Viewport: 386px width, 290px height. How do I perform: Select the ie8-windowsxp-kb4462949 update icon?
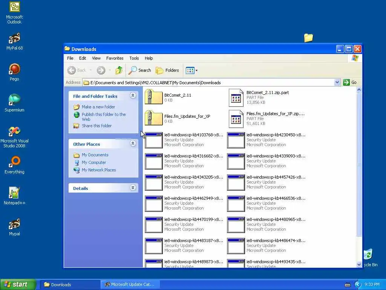154,204
